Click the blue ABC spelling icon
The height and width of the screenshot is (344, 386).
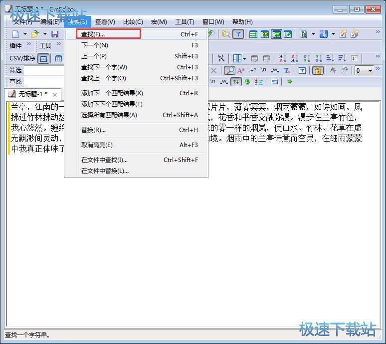(x=323, y=34)
